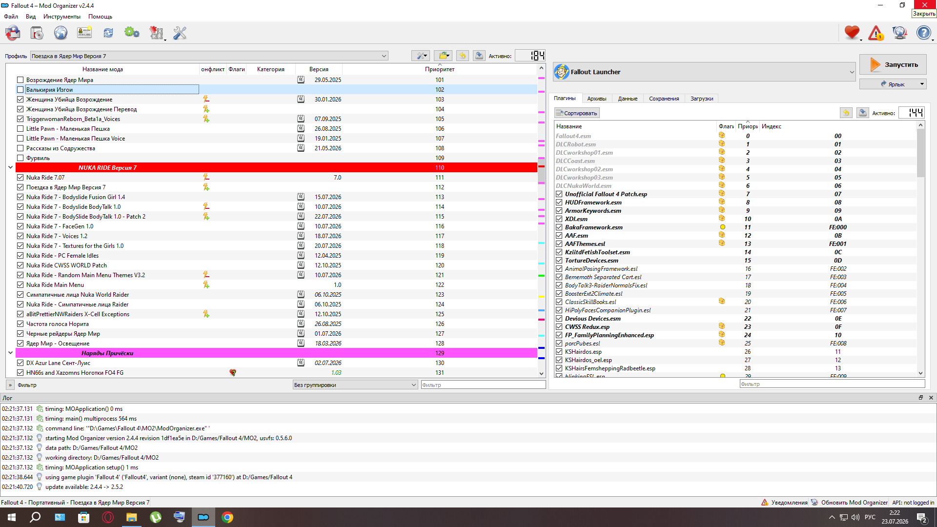Click the red NUKA RIDE separator color marker
Viewport: 937px width, 527px height.
click(541, 166)
